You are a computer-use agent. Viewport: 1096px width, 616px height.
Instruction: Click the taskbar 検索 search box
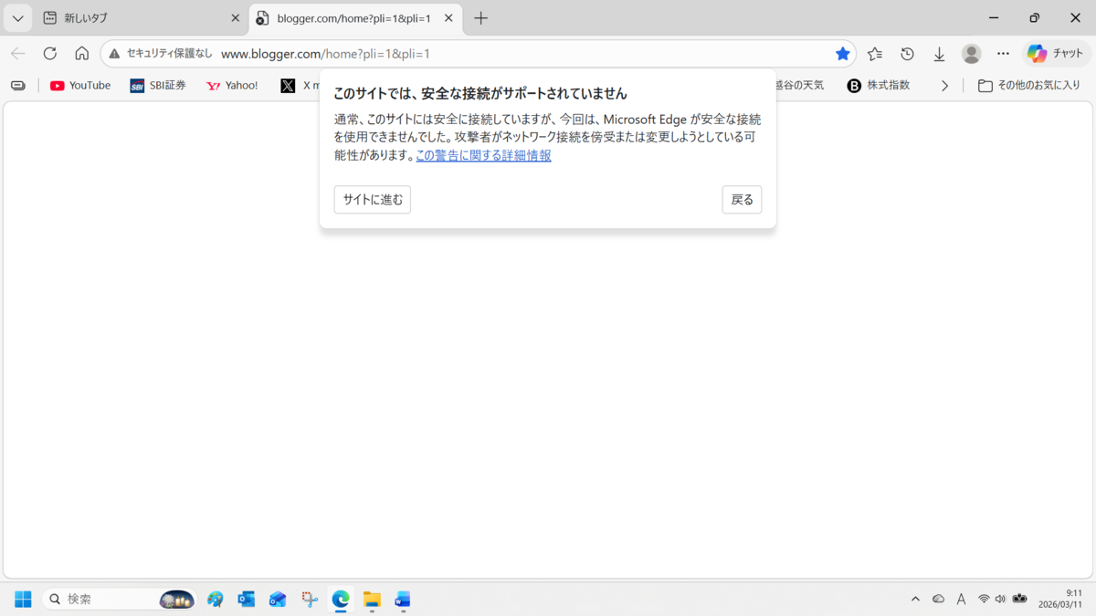(x=119, y=600)
